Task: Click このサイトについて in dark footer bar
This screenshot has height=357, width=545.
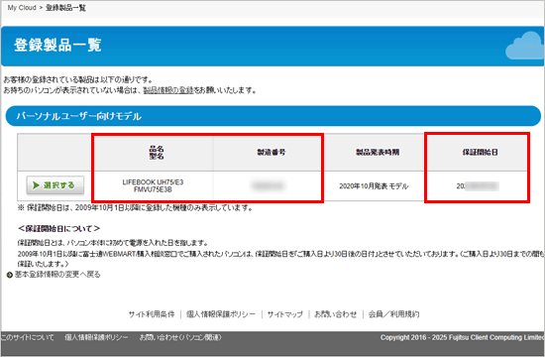Action: pos(27,337)
